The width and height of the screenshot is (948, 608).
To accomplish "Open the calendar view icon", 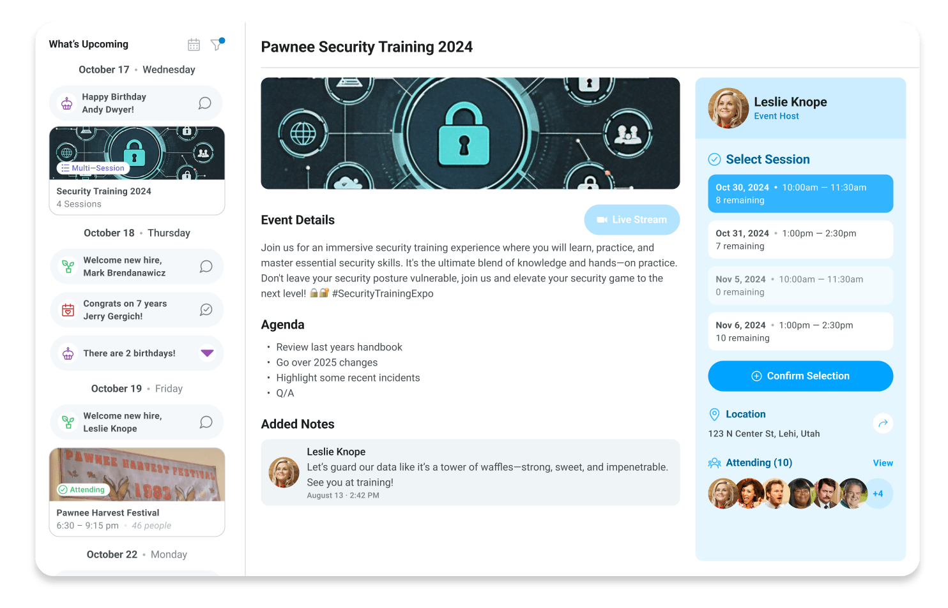I will [194, 45].
